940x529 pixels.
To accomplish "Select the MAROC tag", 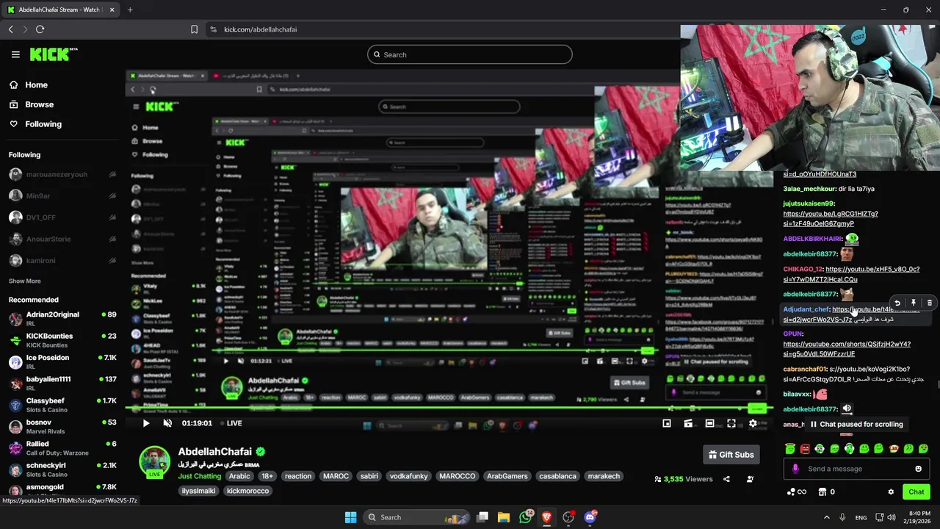I will (x=336, y=476).
